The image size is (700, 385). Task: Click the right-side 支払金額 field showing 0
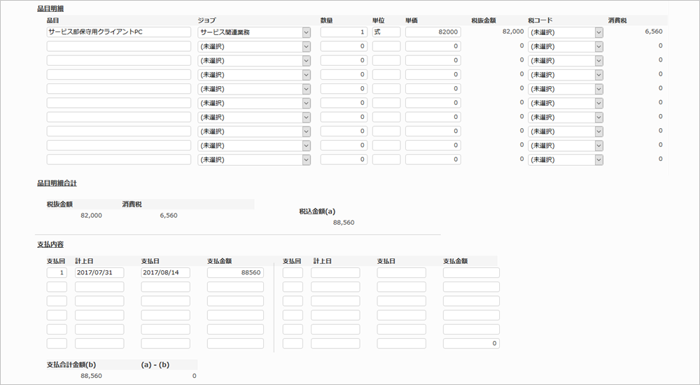pyautogui.click(x=471, y=344)
